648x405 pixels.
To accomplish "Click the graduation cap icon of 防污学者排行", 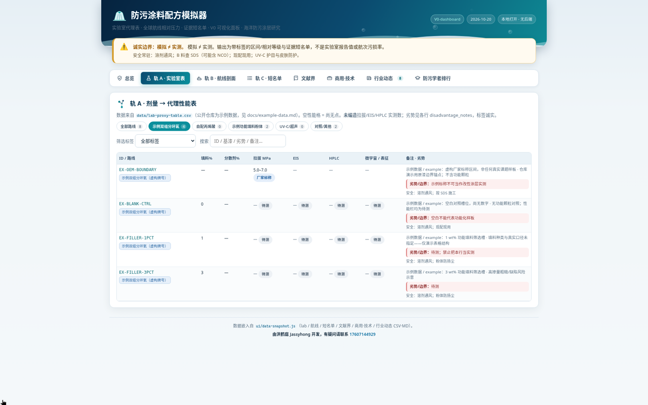I will [418, 78].
